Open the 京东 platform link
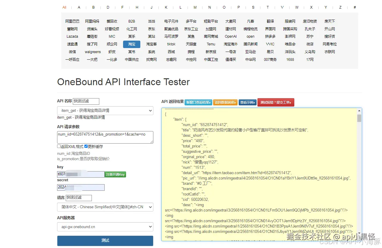The width and height of the screenshot is (382, 248). (x=151, y=29)
